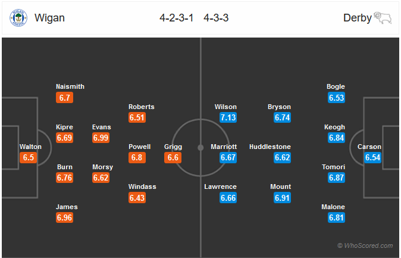401x258 pixels.
Task: Open the Wigan team name
Action: [49, 18]
